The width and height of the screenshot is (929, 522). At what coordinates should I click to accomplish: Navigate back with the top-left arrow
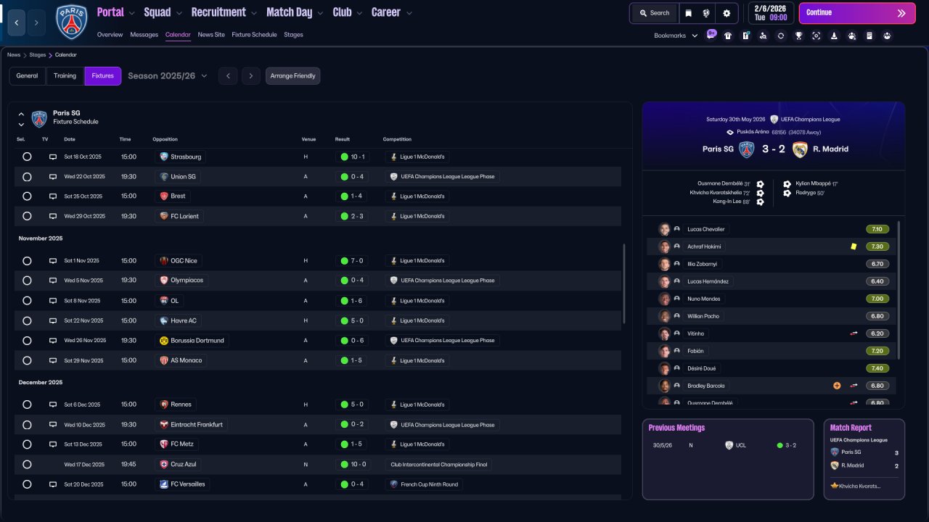(x=17, y=22)
